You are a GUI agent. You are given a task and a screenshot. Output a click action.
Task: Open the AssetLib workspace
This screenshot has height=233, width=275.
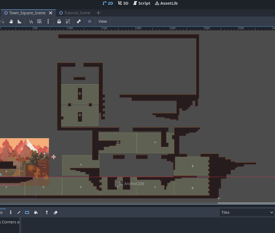pos(166,3)
